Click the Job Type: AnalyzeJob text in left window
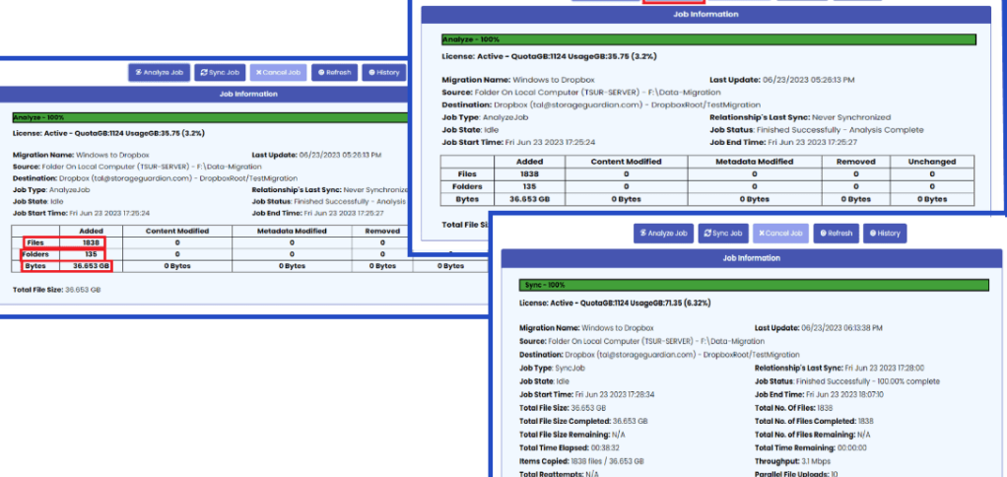The height and width of the screenshot is (477, 1007). click(x=51, y=190)
